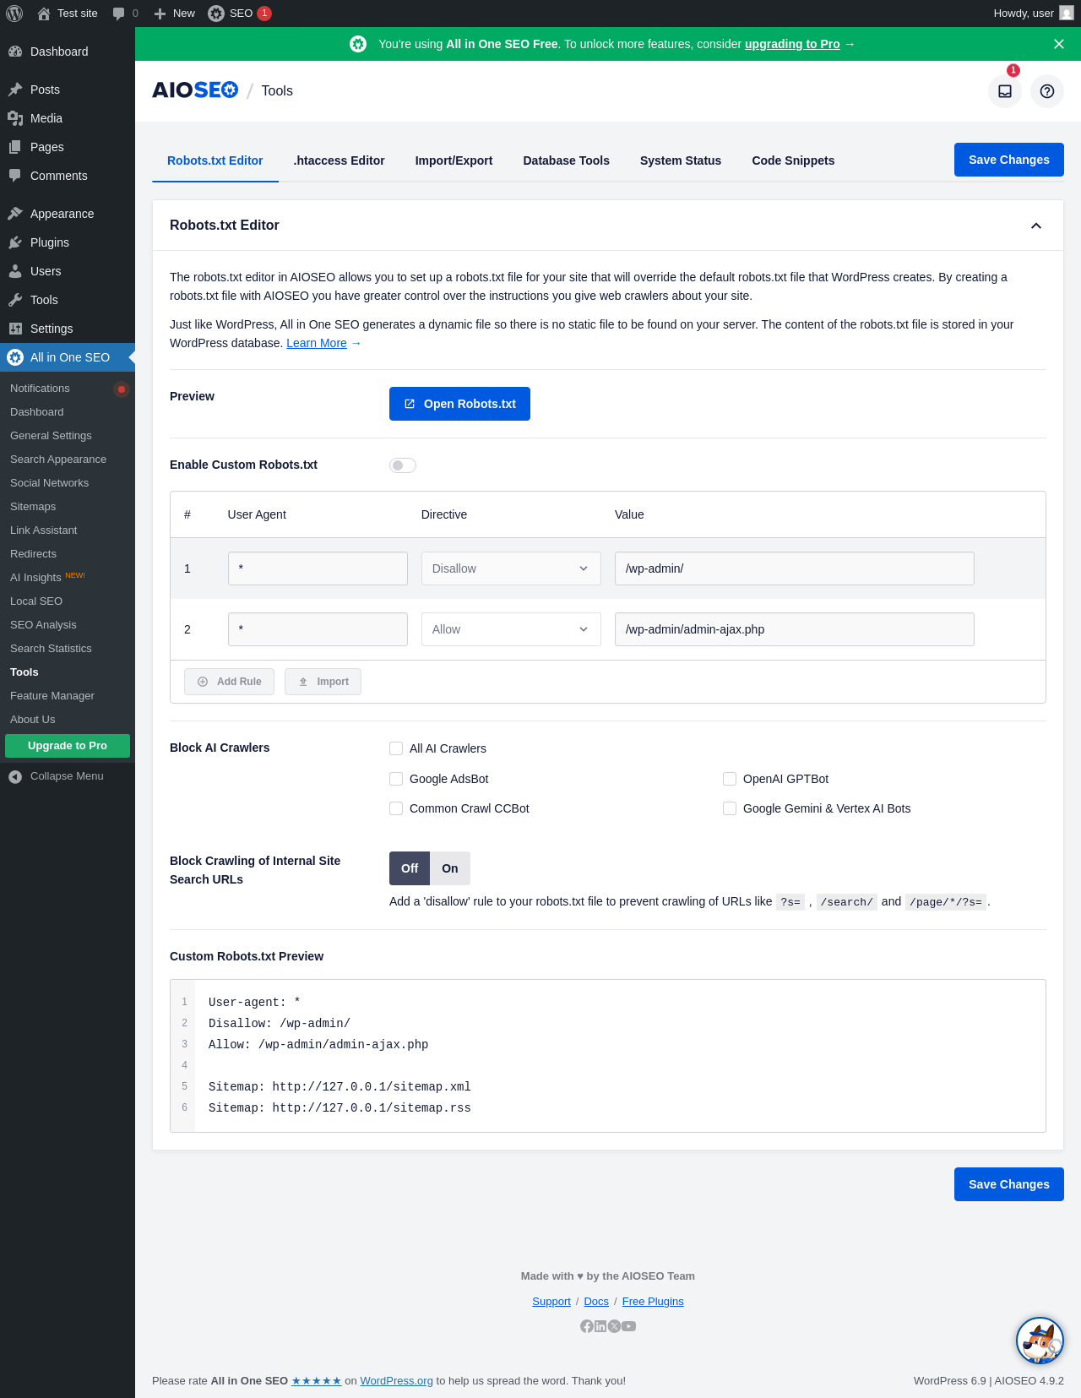Open Feature Manager in AIOSEO submenu

point(52,696)
